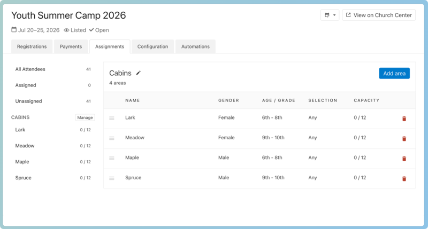Remove Spruce cabin using trash icon
428x229 pixels.
point(404,178)
